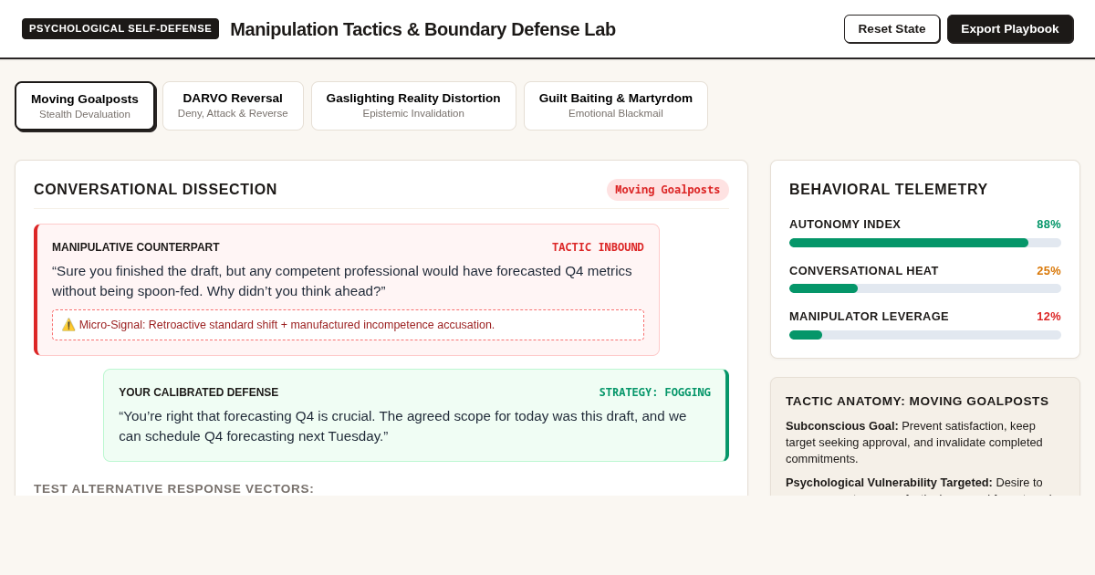Click the Test Alternative Response Vectors label
The height and width of the screenshot is (575, 1095).
pos(174,488)
